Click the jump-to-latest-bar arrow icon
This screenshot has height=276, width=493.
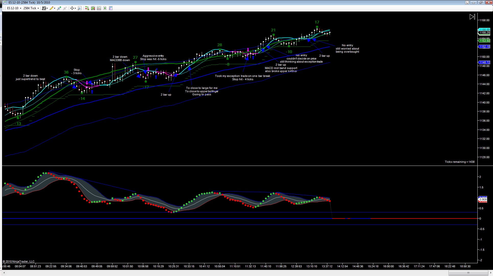tap(472, 17)
